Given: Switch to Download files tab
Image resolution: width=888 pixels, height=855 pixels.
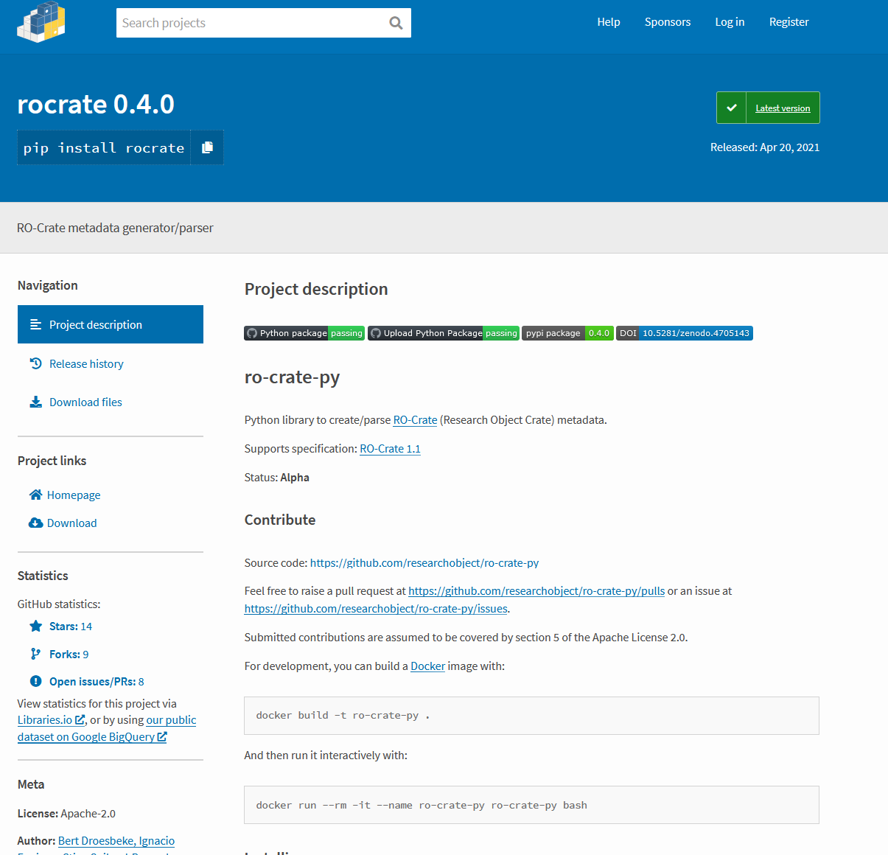Looking at the screenshot, I should click(111, 402).
